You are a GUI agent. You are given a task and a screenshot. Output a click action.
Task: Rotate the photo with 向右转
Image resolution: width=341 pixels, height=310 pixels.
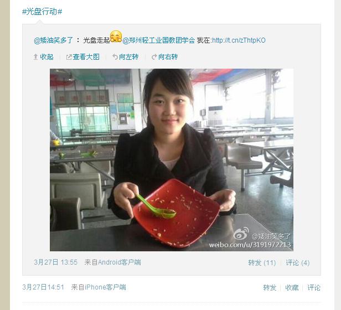[x=168, y=57]
